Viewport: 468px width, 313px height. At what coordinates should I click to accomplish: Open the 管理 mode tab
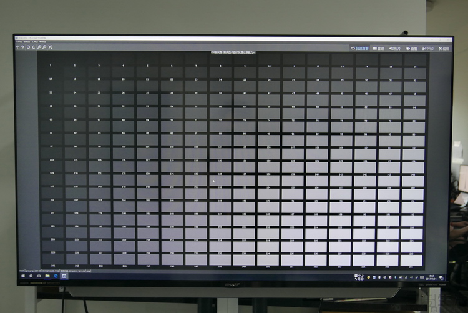(x=379, y=48)
